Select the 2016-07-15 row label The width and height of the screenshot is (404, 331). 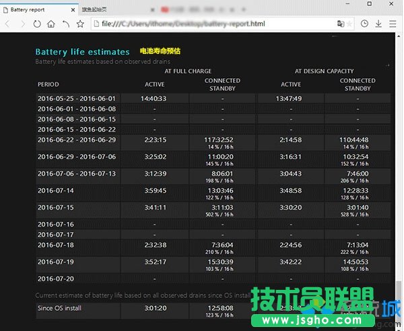[56, 208]
